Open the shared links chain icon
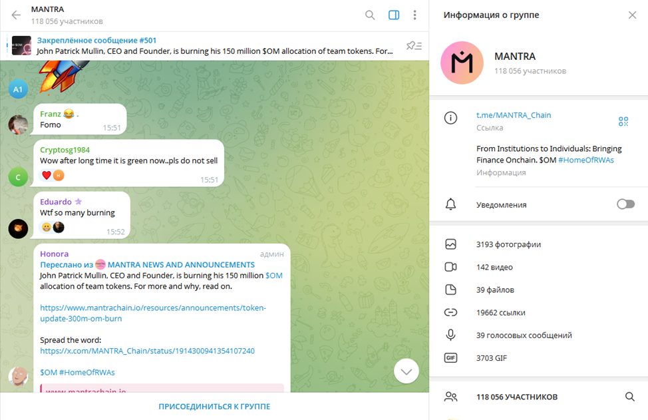The image size is (648, 420). coord(450,313)
